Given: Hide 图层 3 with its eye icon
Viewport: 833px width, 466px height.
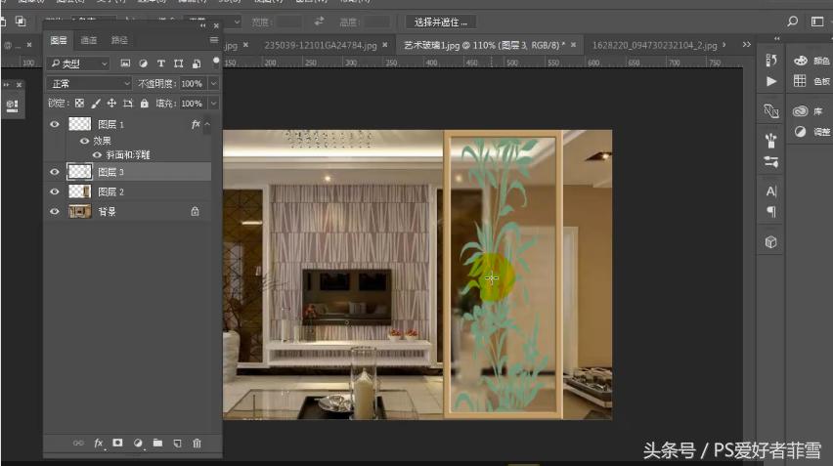Looking at the screenshot, I should click(54, 172).
